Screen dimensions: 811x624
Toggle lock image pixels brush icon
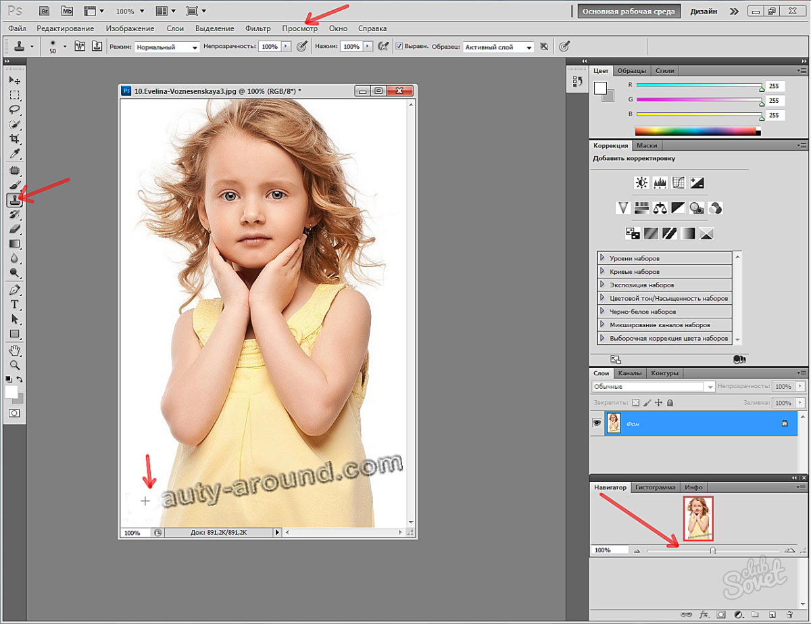(x=647, y=403)
